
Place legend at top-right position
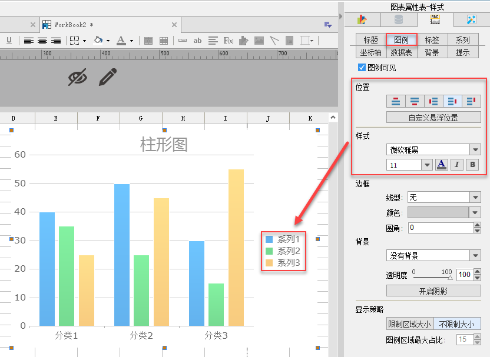[471, 101]
